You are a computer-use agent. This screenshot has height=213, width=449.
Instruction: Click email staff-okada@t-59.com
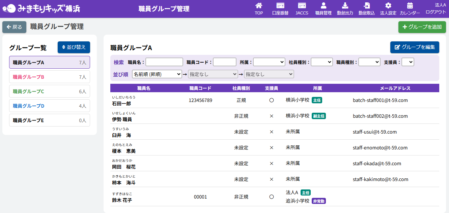coord(377,164)
